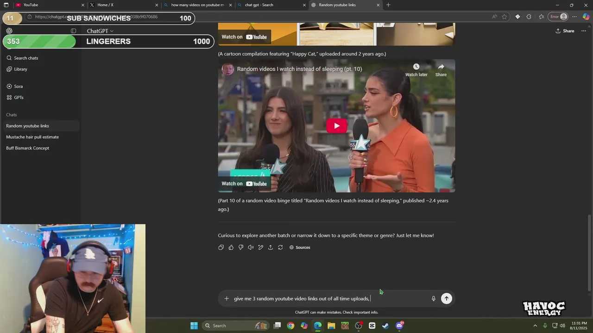Open the browser Extensions puzzle icon

pos(529,17)
